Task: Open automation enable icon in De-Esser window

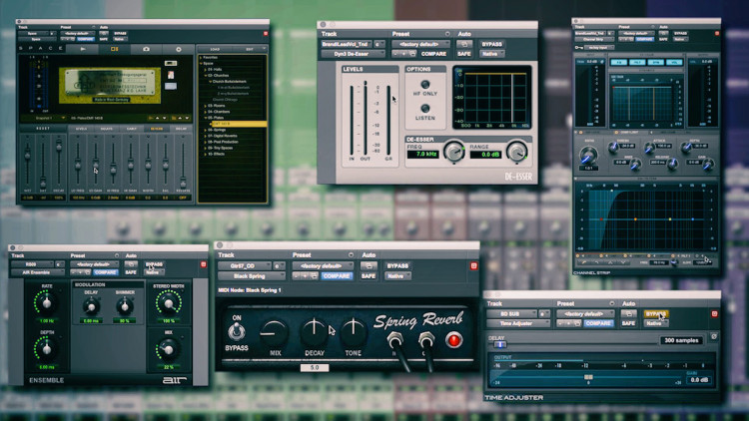Action: coord(463,44)
